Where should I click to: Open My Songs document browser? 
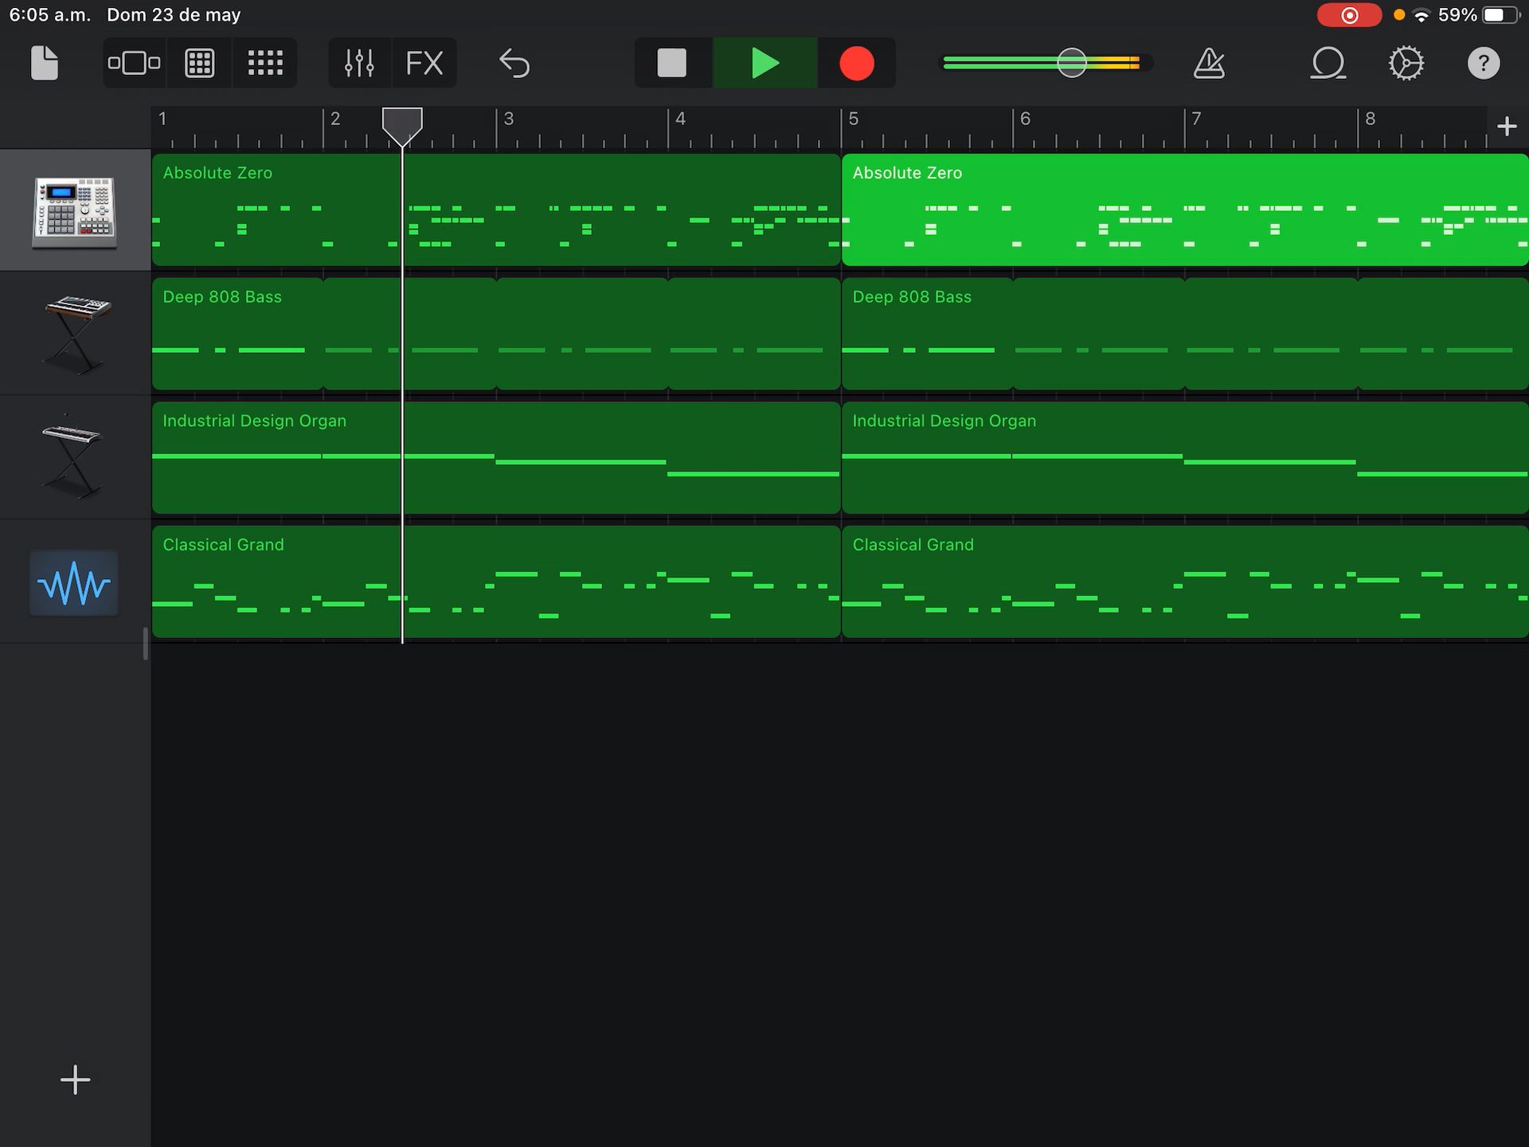[45, 63]
